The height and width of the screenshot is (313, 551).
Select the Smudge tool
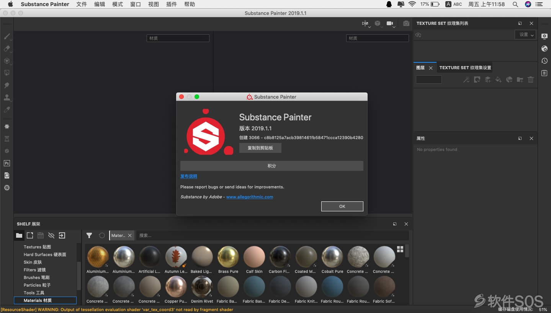tap(7, 85)
